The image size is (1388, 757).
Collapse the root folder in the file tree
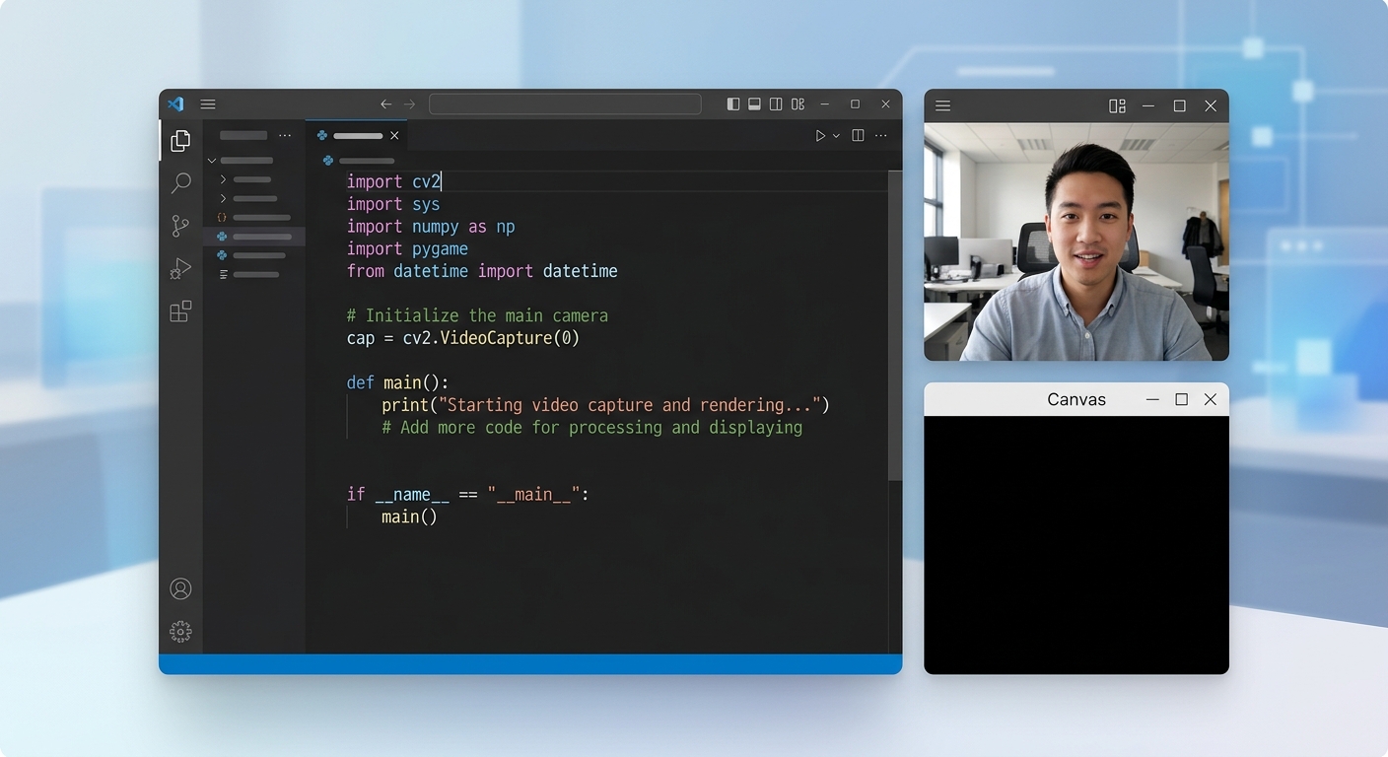[x=211, y=160]
